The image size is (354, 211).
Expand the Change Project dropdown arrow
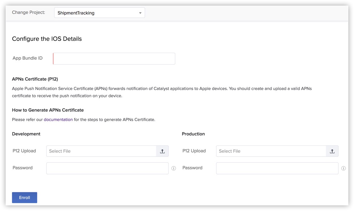[x=140, y=13]
